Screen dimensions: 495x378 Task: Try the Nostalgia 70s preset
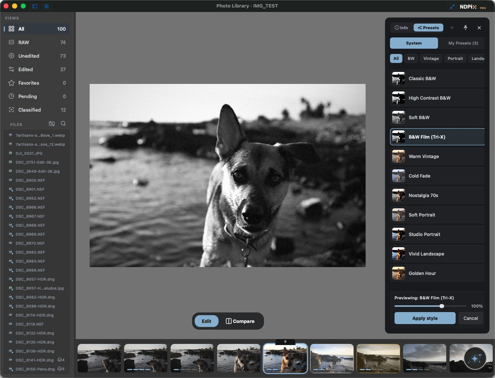pos(437,196)
